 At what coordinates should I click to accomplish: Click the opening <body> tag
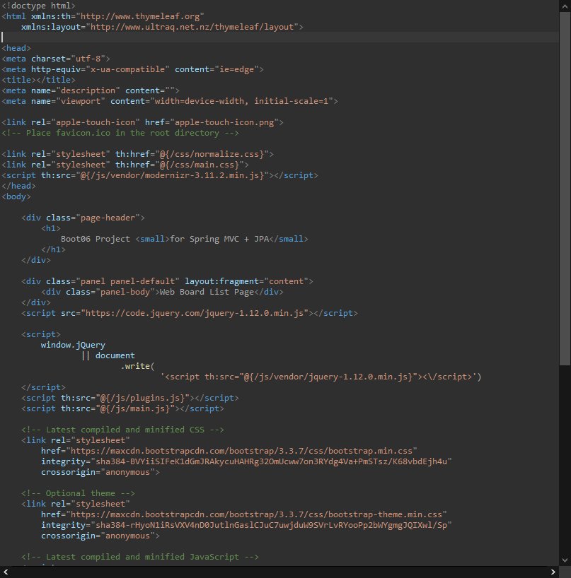point(16,196)
